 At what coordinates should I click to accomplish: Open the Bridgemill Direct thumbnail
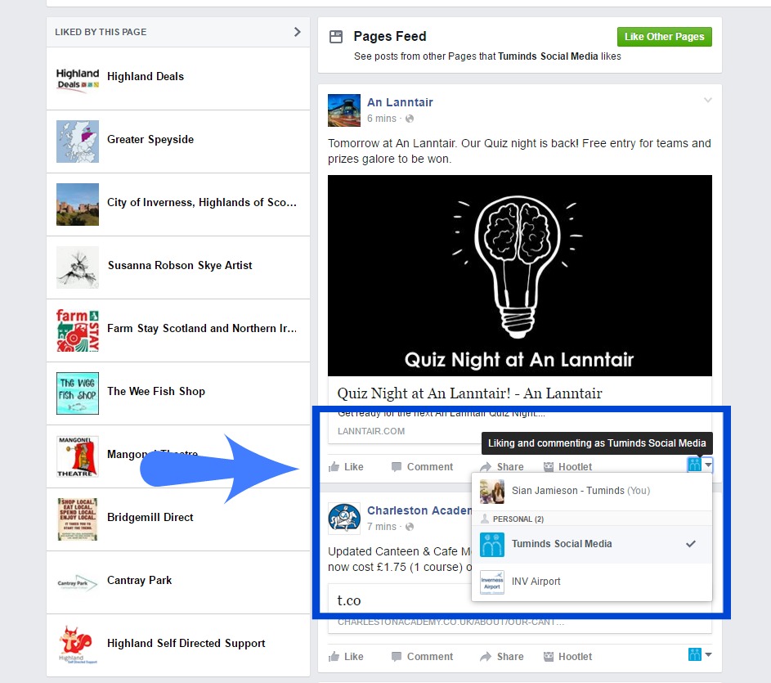click(x=78, y=519)
